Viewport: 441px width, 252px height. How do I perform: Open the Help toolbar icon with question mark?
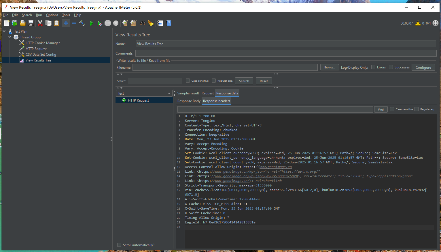coord(169,23)
